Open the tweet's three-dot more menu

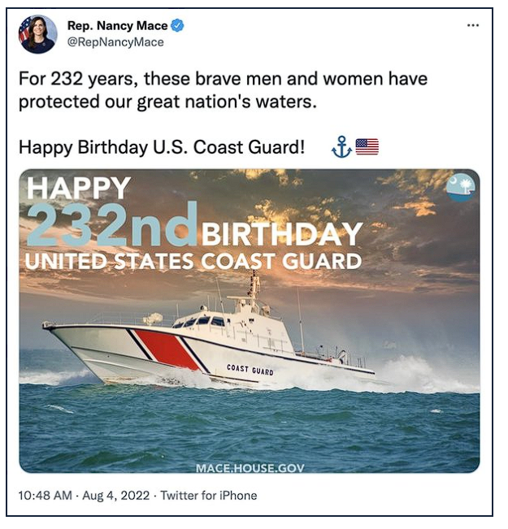click(473, 26)
